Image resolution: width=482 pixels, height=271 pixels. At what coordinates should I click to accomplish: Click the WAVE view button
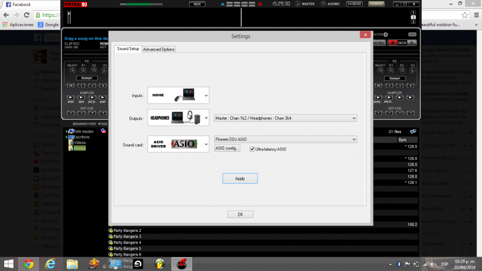[x=197, y=4]
